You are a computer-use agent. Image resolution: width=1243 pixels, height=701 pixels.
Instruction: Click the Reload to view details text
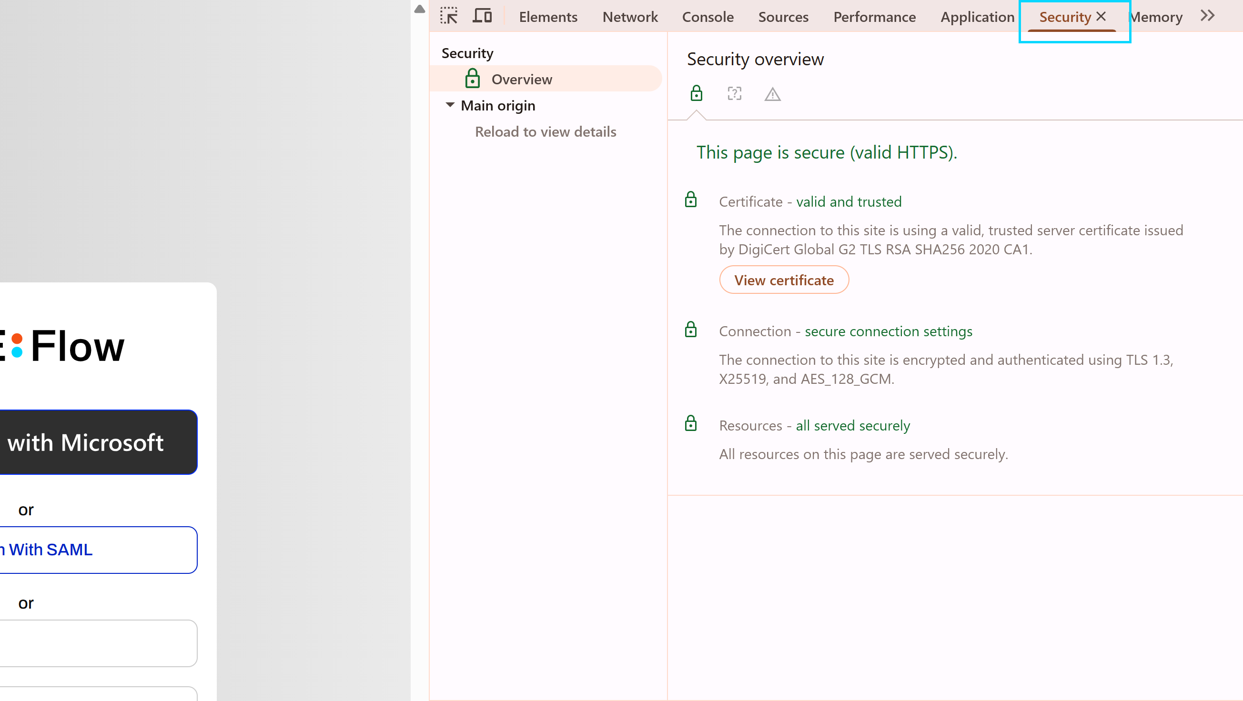545,131
